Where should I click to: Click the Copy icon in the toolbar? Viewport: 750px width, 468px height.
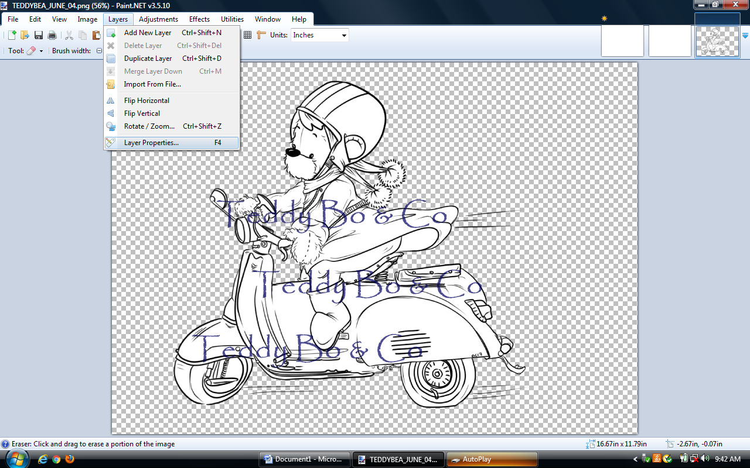pos(83,35)
